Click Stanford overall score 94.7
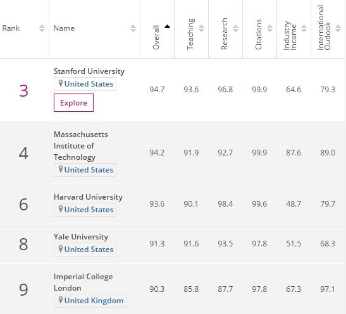The height and width of the screenshot is (314, 346). coord(157,90)
